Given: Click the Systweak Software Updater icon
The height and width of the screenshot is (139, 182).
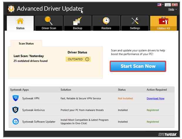Looking at the screenshot, I should pyautogui.click(x=16, y=122).
